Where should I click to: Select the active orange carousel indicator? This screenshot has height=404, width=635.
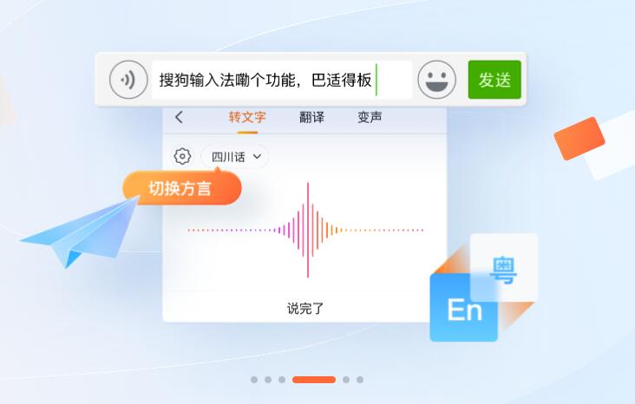pyautogui.click(x=314, y=380)
